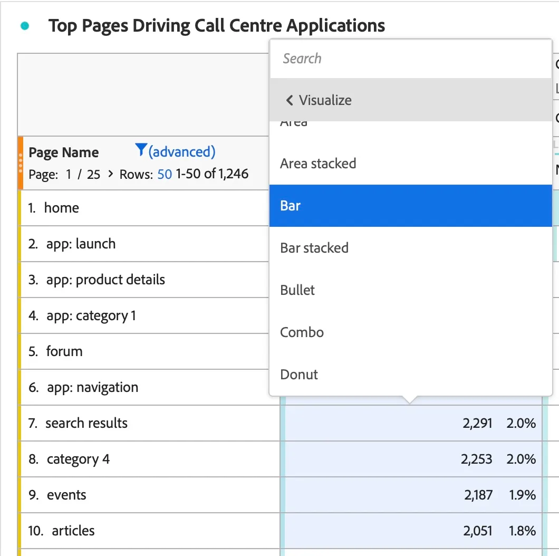Choose Bar stacked from the list
The width and height of the screenshot is (559, 556).
411,248
